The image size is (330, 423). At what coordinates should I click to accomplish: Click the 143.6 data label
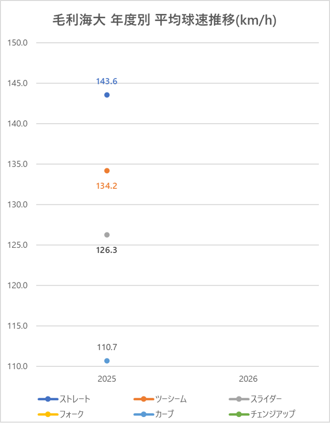click(107, 82)
